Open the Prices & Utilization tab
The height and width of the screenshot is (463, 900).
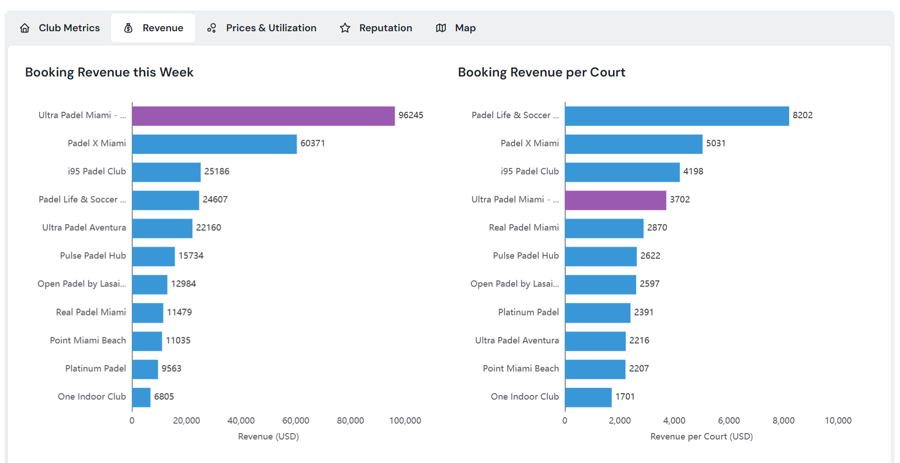271,28
